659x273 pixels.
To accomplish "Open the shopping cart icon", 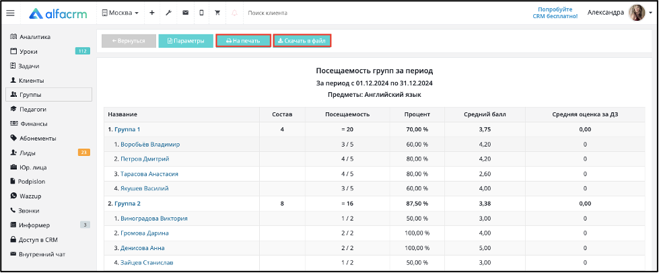I will pos(217,13).
